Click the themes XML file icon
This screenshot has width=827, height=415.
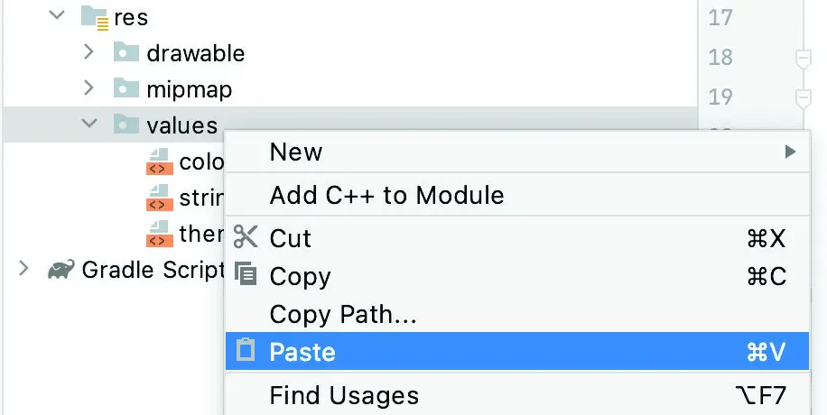coord(159,234)
